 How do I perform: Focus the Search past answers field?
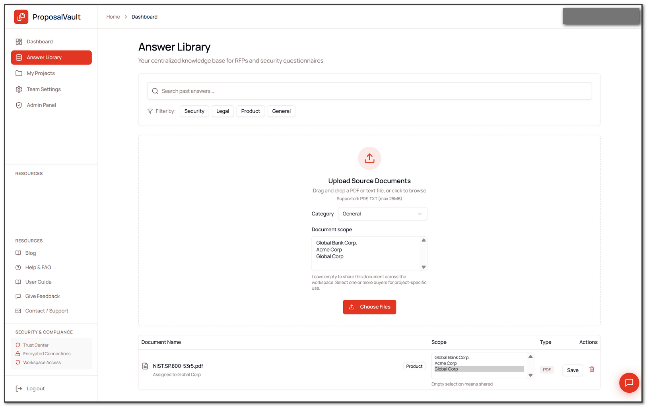(369, 91)
